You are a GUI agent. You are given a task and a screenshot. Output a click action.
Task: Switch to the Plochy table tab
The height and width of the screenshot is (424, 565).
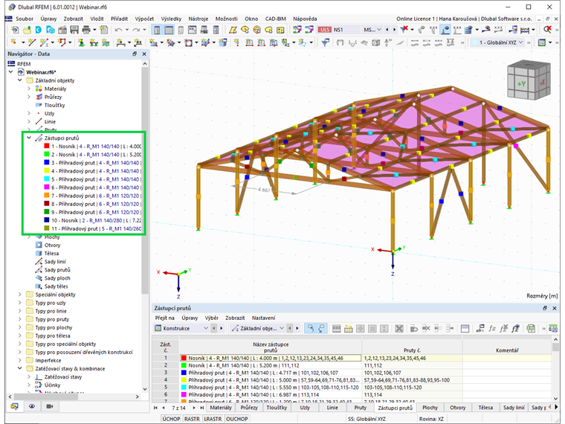click(430, 408)
